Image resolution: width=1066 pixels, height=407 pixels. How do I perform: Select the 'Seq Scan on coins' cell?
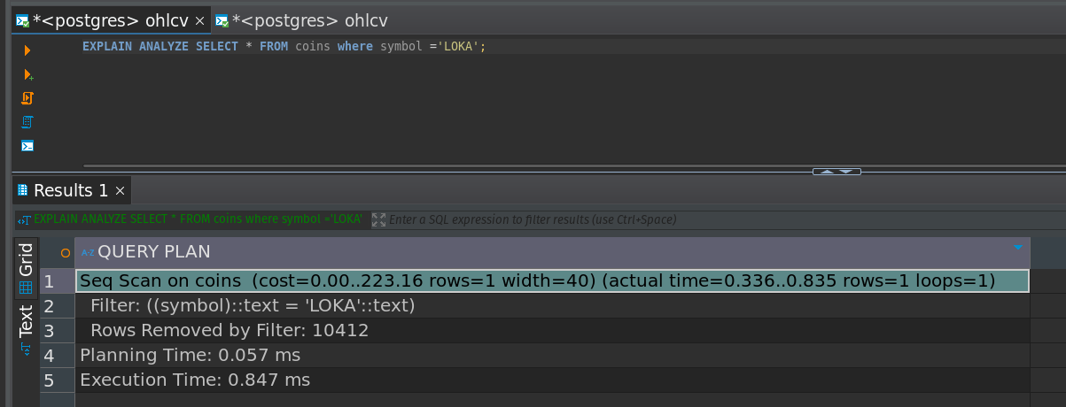click(552, 281)
